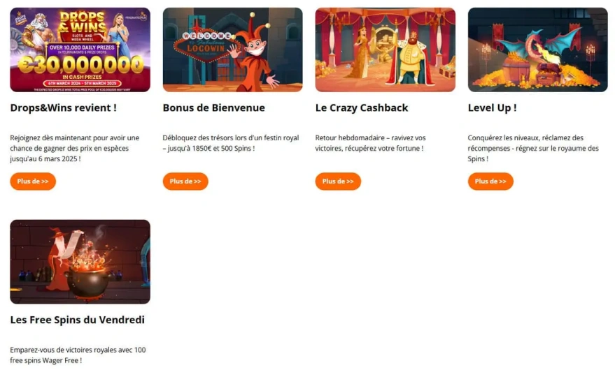The image size is (615, 370).
Task: Click 'Plus de >>' under Drops&Wins revient
Action: point(33,182)
